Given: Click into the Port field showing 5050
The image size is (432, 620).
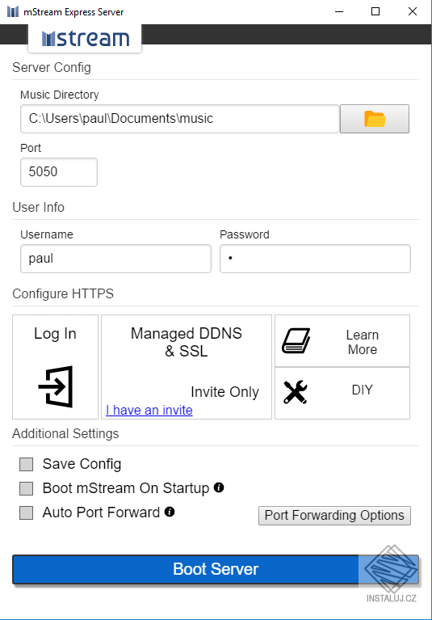Looking at the screenshot, I should coord(59,172).
